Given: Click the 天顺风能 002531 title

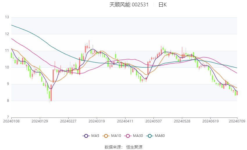Looking at the screenshot, I should [x=129, y=5].
